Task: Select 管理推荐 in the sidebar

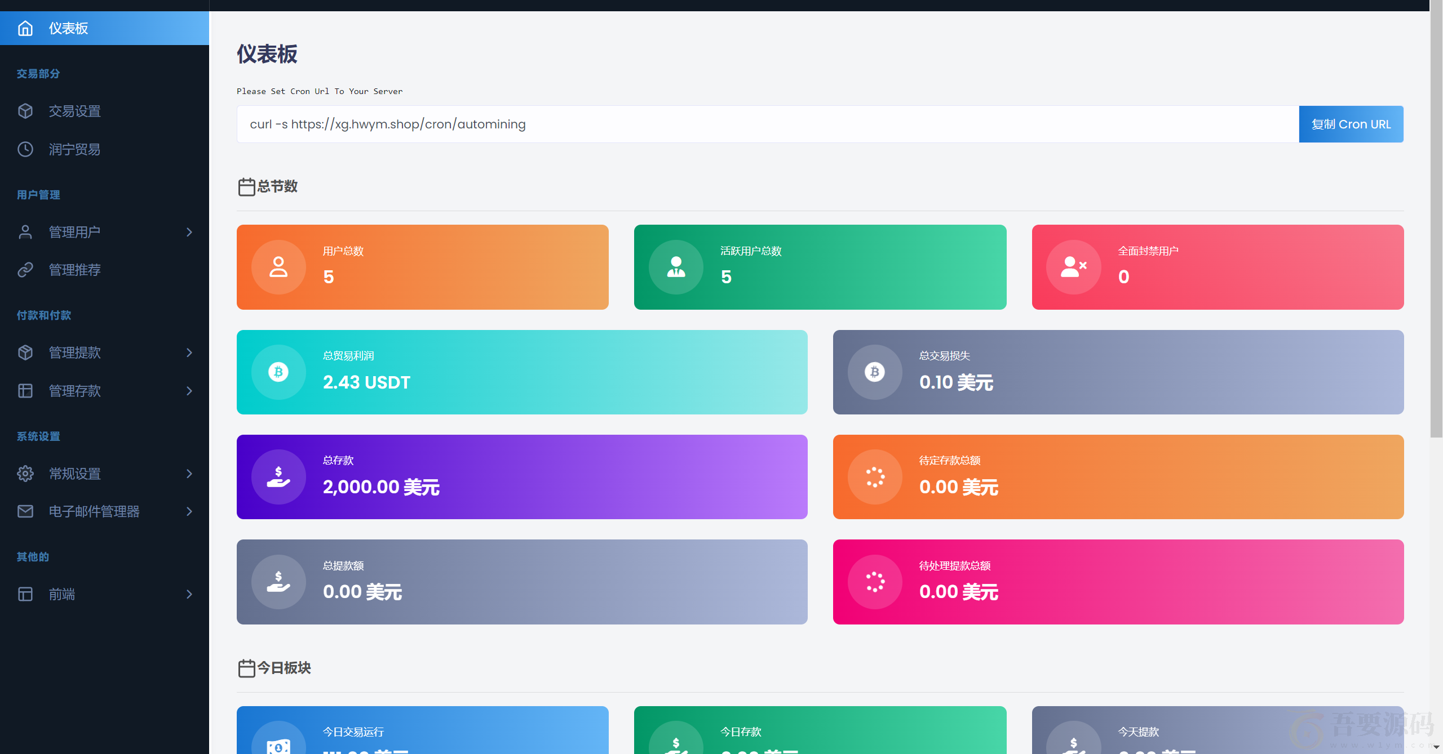Action: (x=104, y=270)
